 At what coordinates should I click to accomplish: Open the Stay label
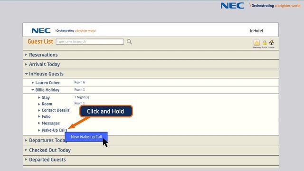pos(46,97)
